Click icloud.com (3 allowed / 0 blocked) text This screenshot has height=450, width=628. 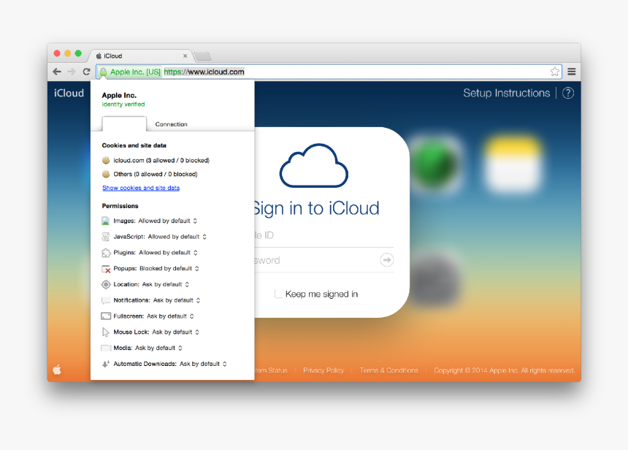point(161,160)
